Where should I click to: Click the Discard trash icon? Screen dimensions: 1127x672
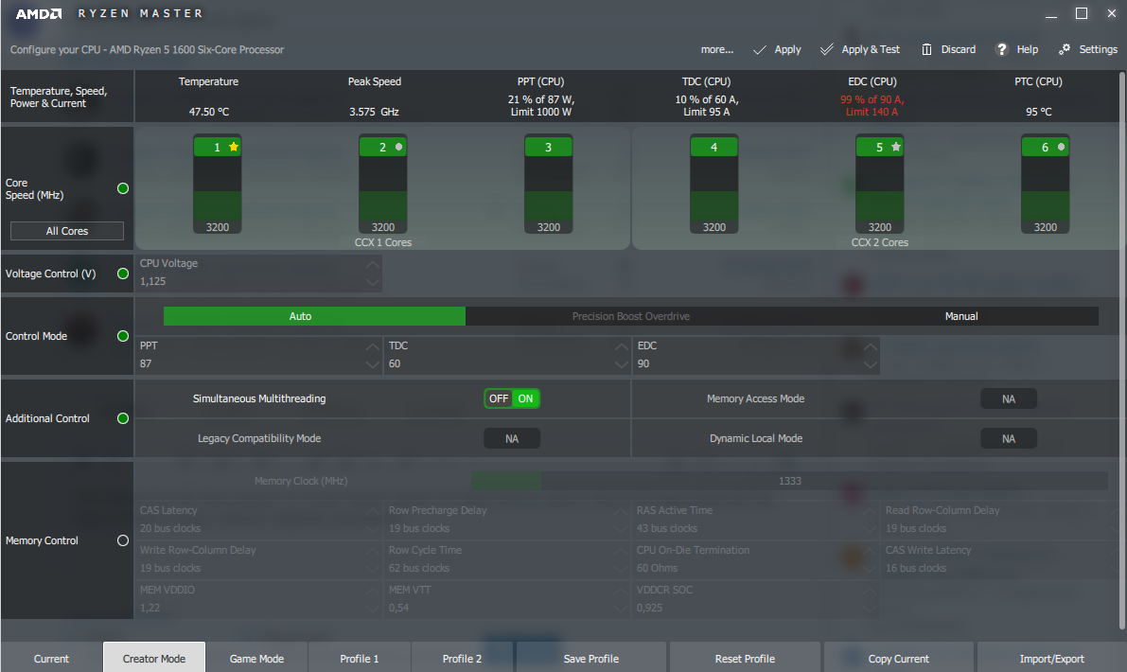pos(926,49)
